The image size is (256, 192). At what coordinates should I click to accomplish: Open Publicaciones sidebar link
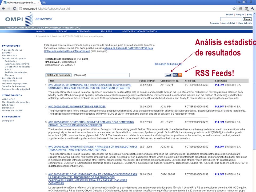[x=9, y=81]
